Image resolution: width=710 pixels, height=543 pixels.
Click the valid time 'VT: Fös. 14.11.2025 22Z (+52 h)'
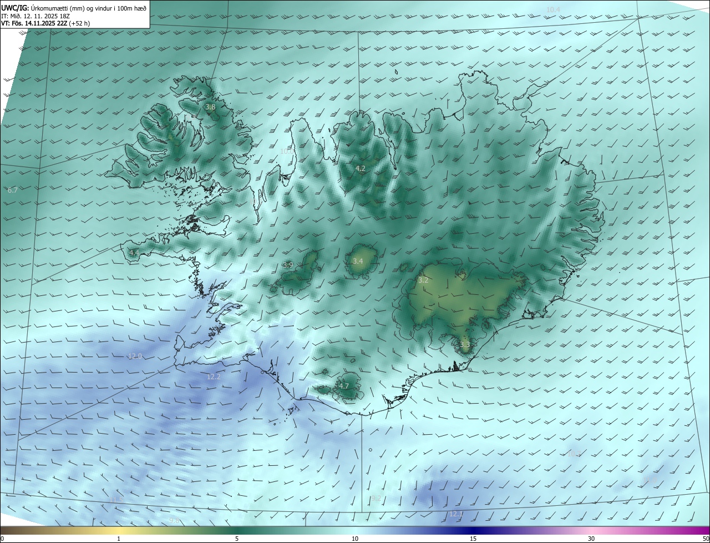pos(45,23)
